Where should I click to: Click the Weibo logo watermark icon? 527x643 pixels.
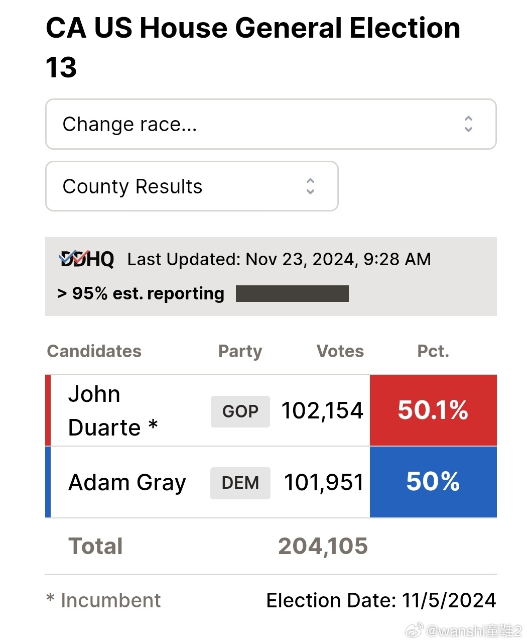tap(414, 629)
